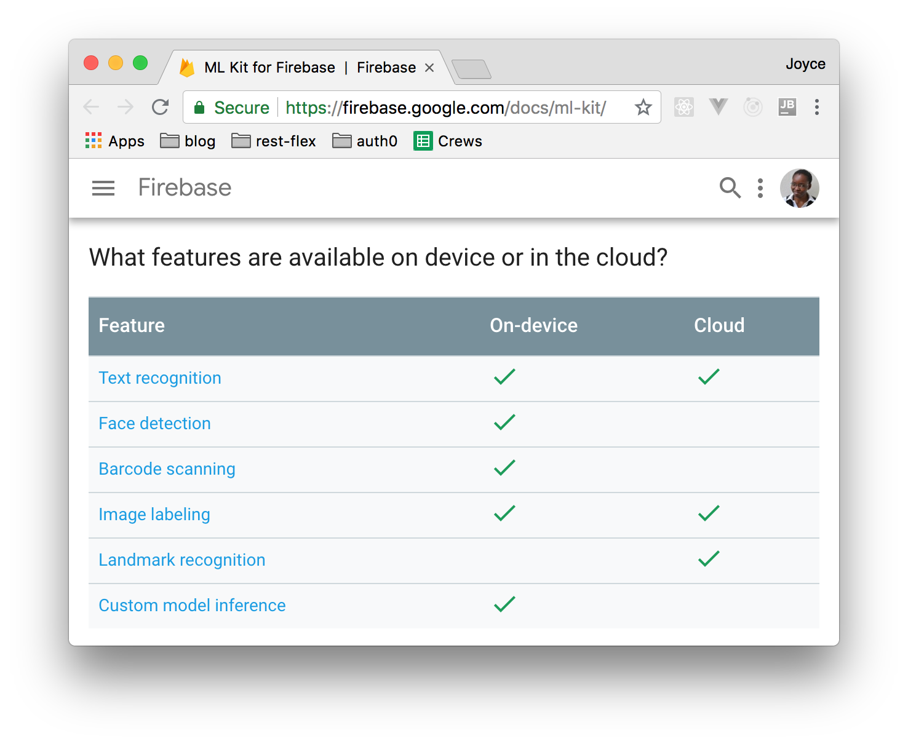Open the Vue devtools extension icon
Viewport: 908px width, 744px height.
coord(718,107)
